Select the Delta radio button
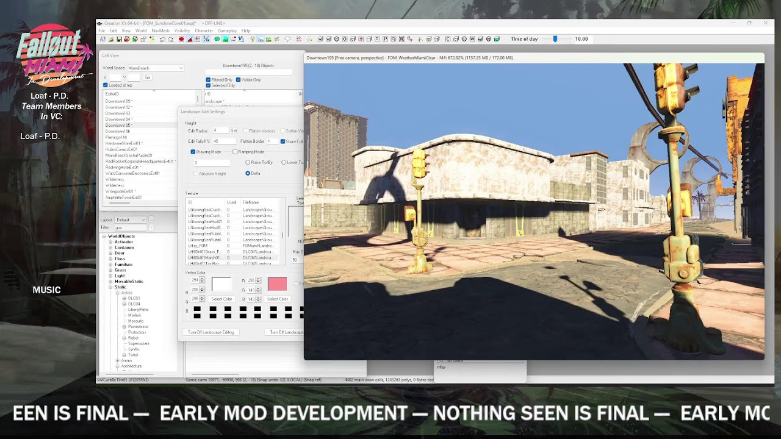The width and height of the screenshot is (781, 439). pyautogui.click(x=248, y=173)
